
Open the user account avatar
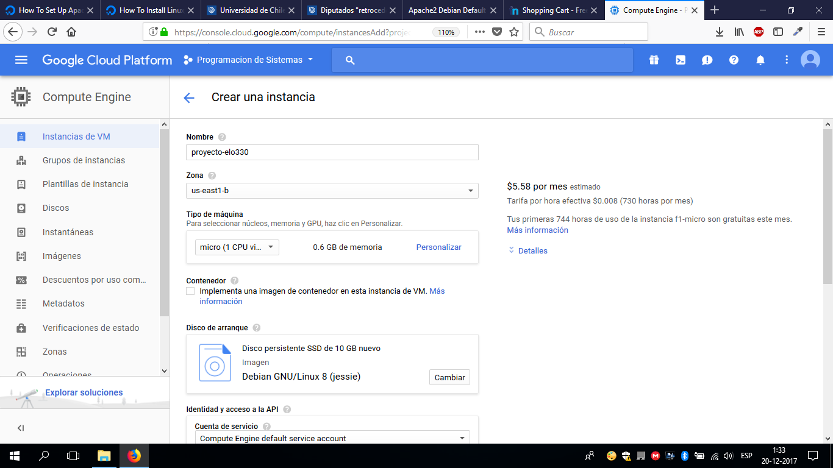[x=810, y=60]
